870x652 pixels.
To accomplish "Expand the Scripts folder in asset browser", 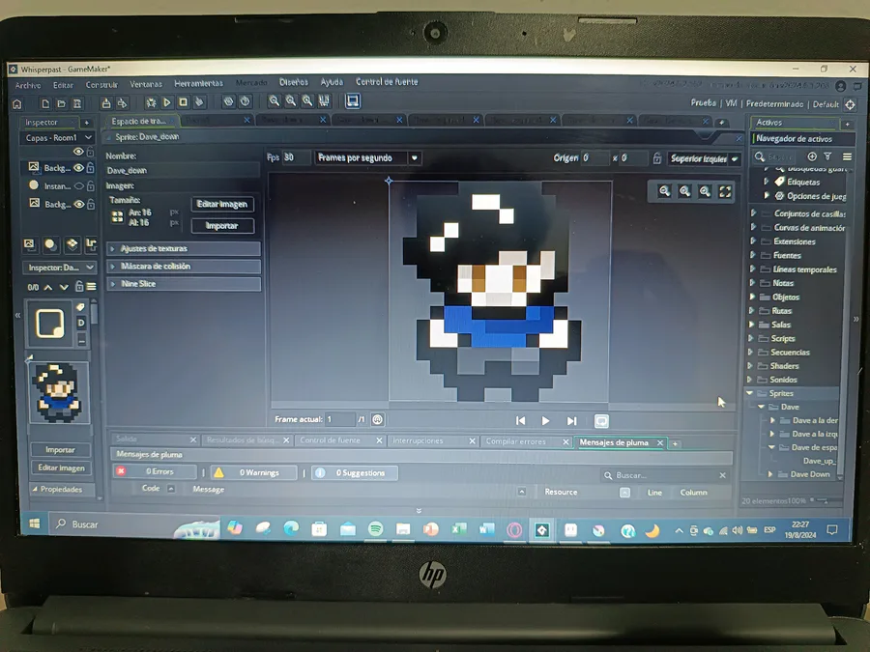I will [x=752, y=338].
